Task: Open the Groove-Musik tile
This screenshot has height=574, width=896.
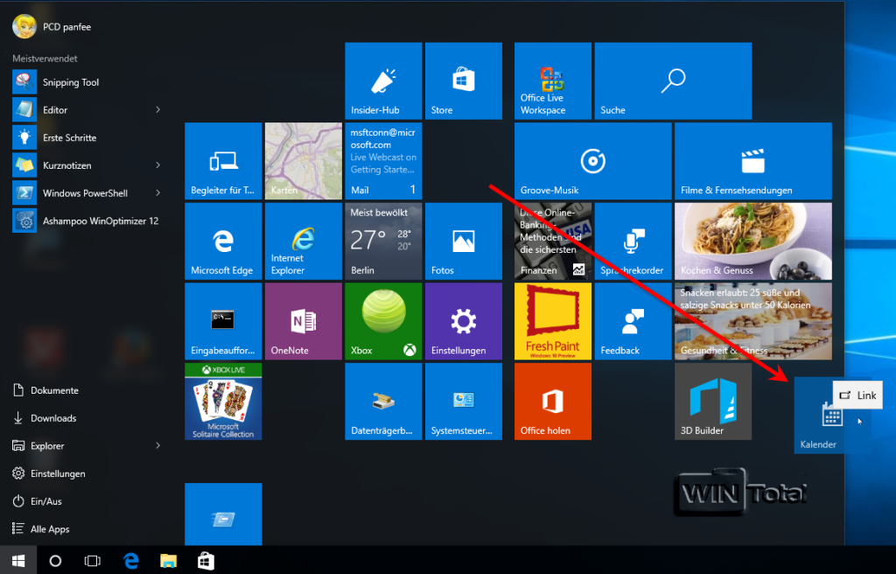Action: [592, 161]
